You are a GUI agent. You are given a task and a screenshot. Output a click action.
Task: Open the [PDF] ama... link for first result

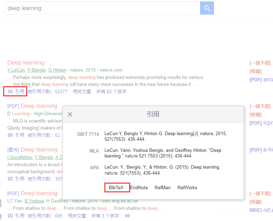261,80
